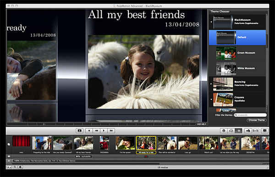Toggle the star Theme Chooser panel button

point(238,131)
